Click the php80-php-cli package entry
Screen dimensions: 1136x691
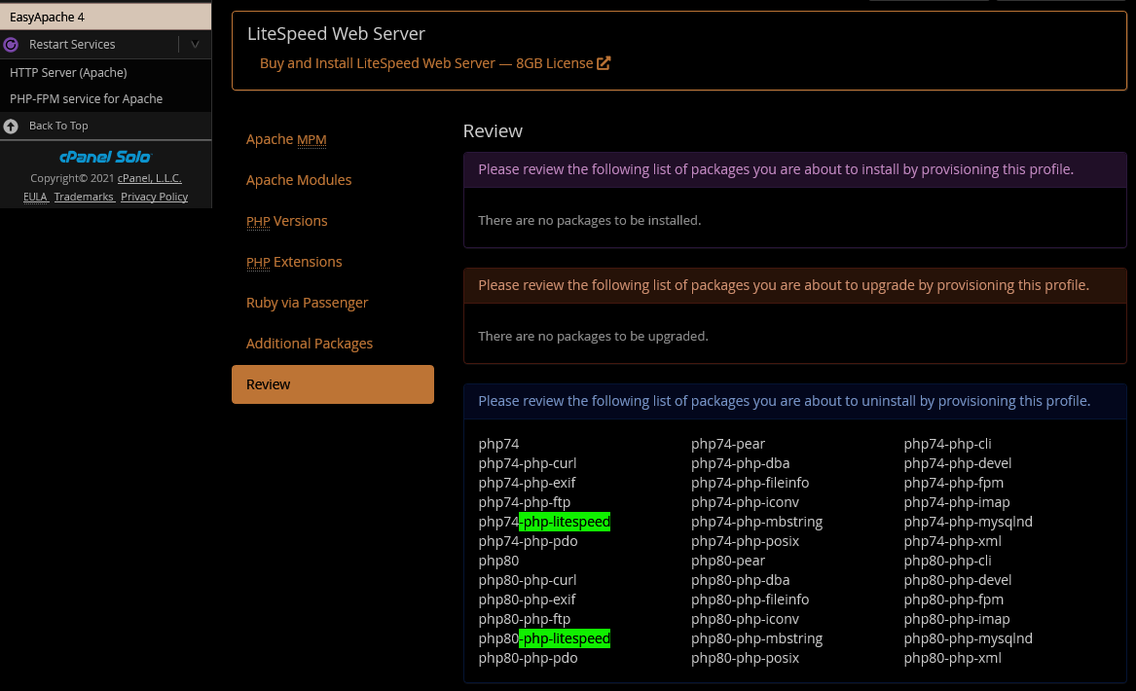coord(947,562)
